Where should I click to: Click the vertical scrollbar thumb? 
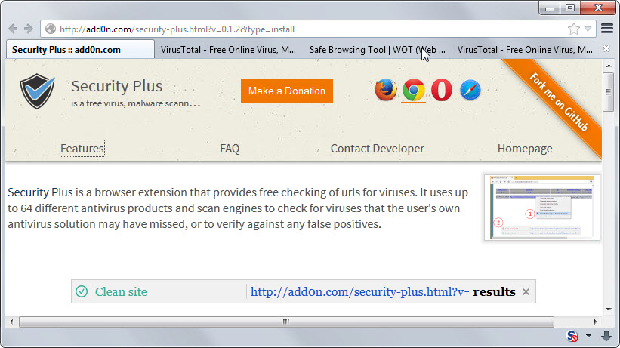tap(608, 92)
